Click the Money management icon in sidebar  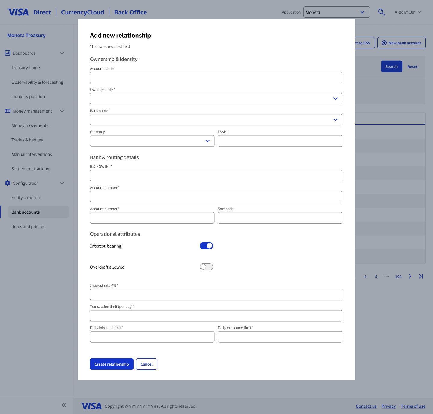(8, 111)
